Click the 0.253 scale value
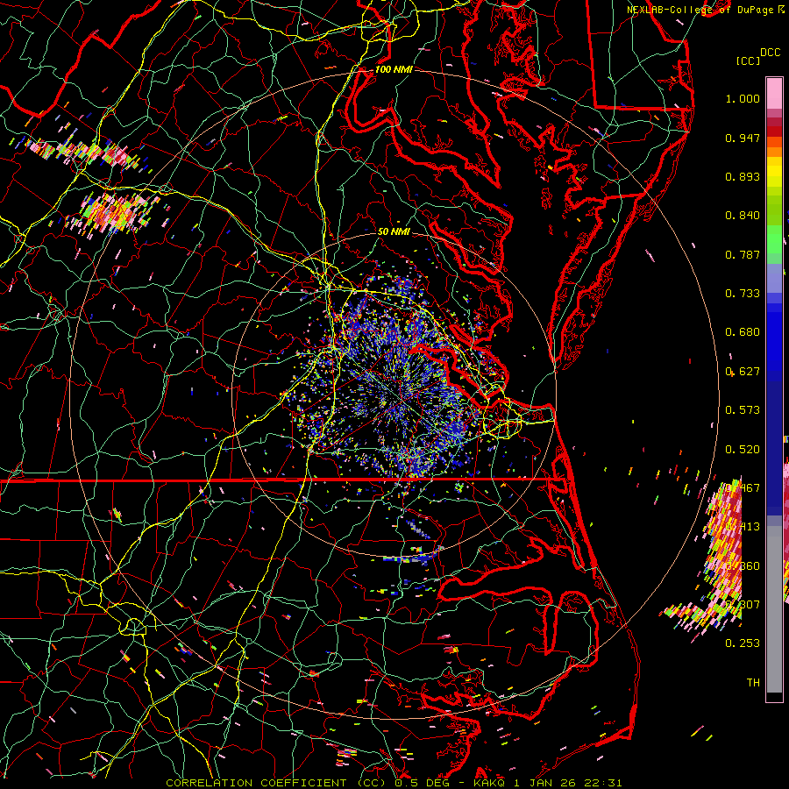This screenshot has width=789, height=789. [x=743, y=643]
